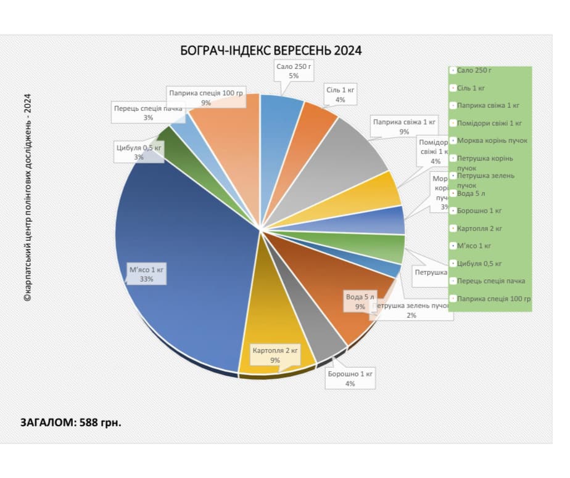Click the Картопля 2 кг 9% data label
The height and width of the screenshot is (478, 570).
point(275,355)
